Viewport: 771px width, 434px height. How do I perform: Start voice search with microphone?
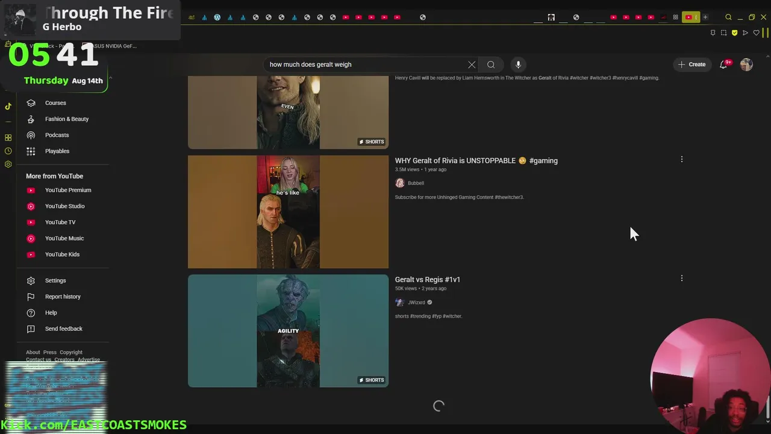[x=518, y=64]
